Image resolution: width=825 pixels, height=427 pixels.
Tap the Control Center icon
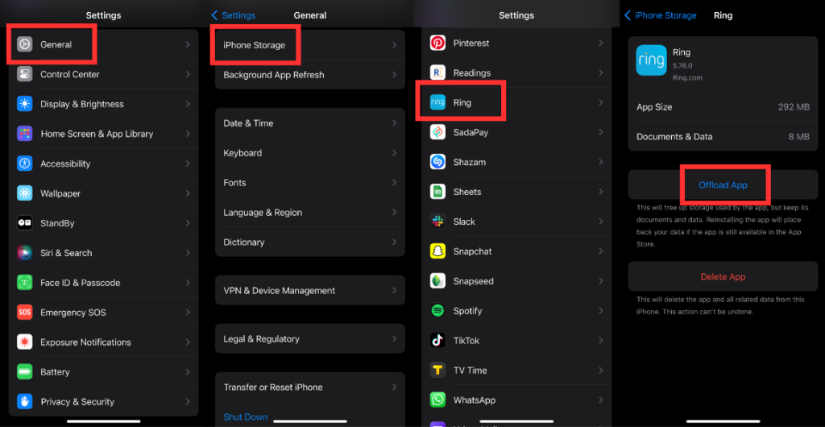coord(25,74)
